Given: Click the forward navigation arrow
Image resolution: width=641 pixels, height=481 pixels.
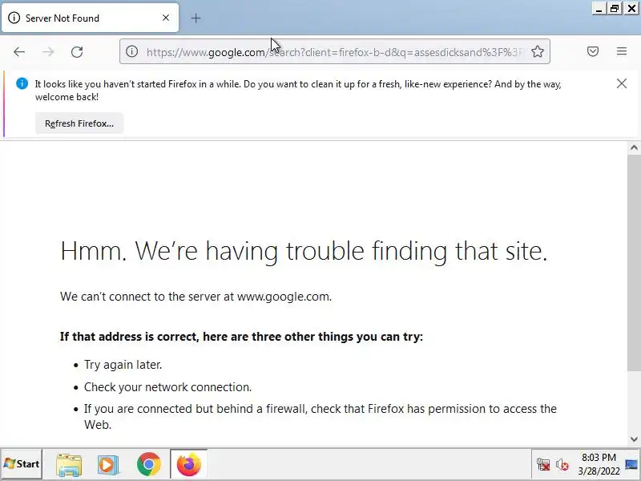Looking at the screenshot, I should coord(48,52).
